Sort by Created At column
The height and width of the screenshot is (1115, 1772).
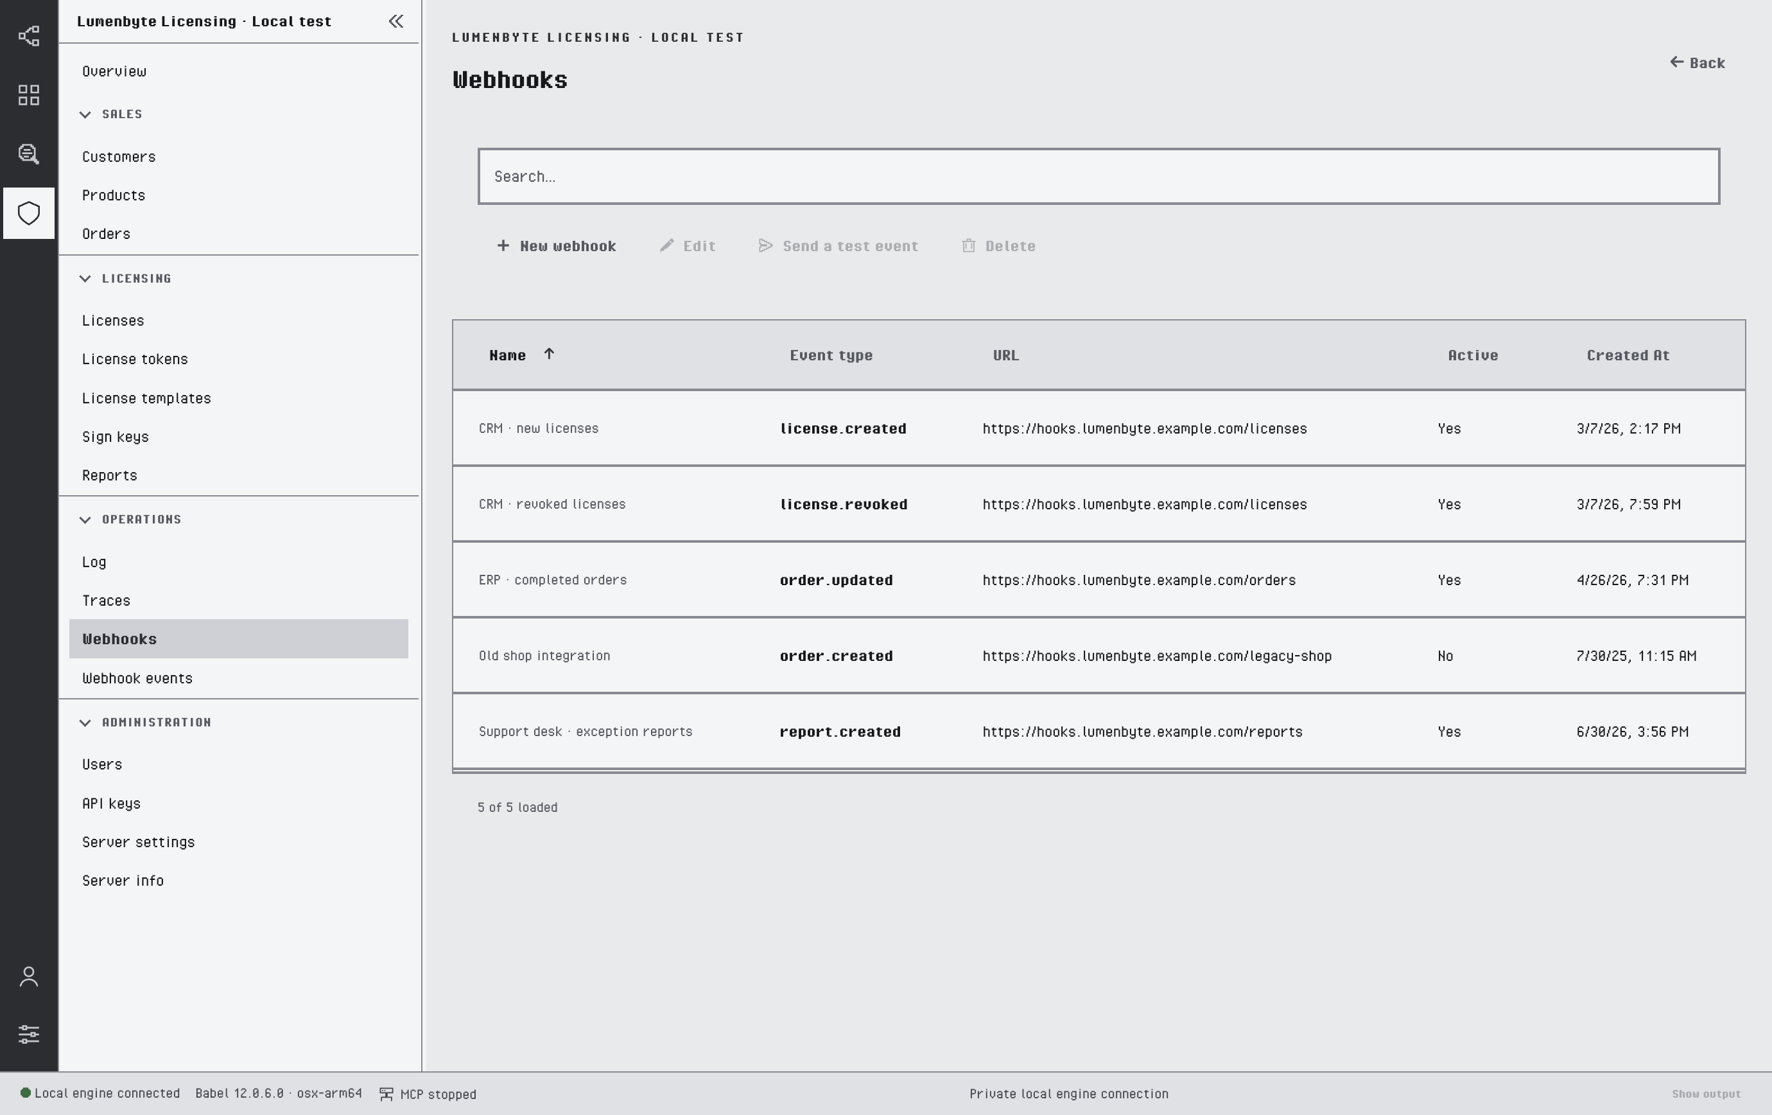[x=1628, y=355]
